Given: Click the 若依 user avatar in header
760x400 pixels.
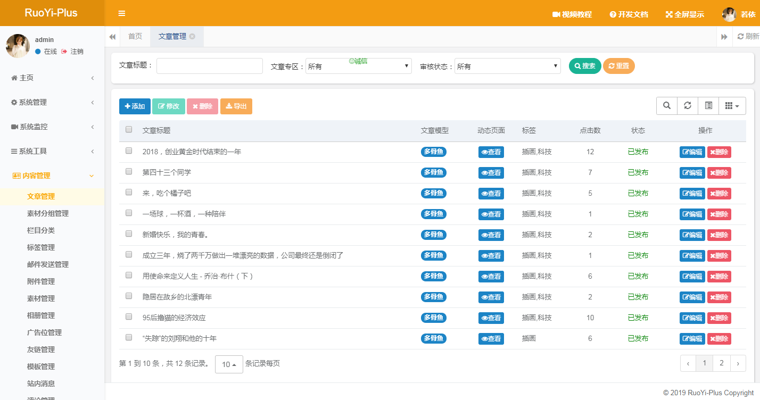Looking at the screenshot, I should (x=729, y=14).
